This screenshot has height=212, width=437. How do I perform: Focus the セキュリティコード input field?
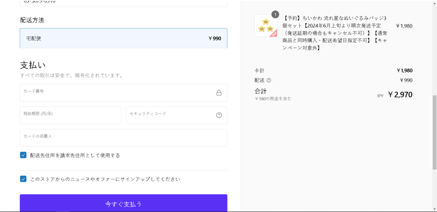[x=177, y=115]
